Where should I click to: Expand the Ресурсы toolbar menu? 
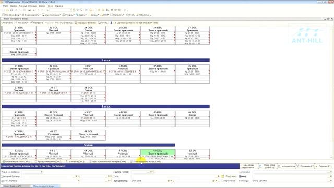(68, 15)
